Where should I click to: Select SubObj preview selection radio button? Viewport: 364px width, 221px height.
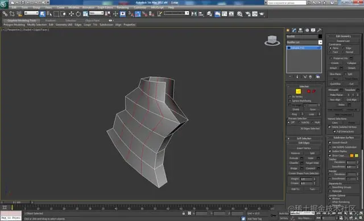point(299,123)
